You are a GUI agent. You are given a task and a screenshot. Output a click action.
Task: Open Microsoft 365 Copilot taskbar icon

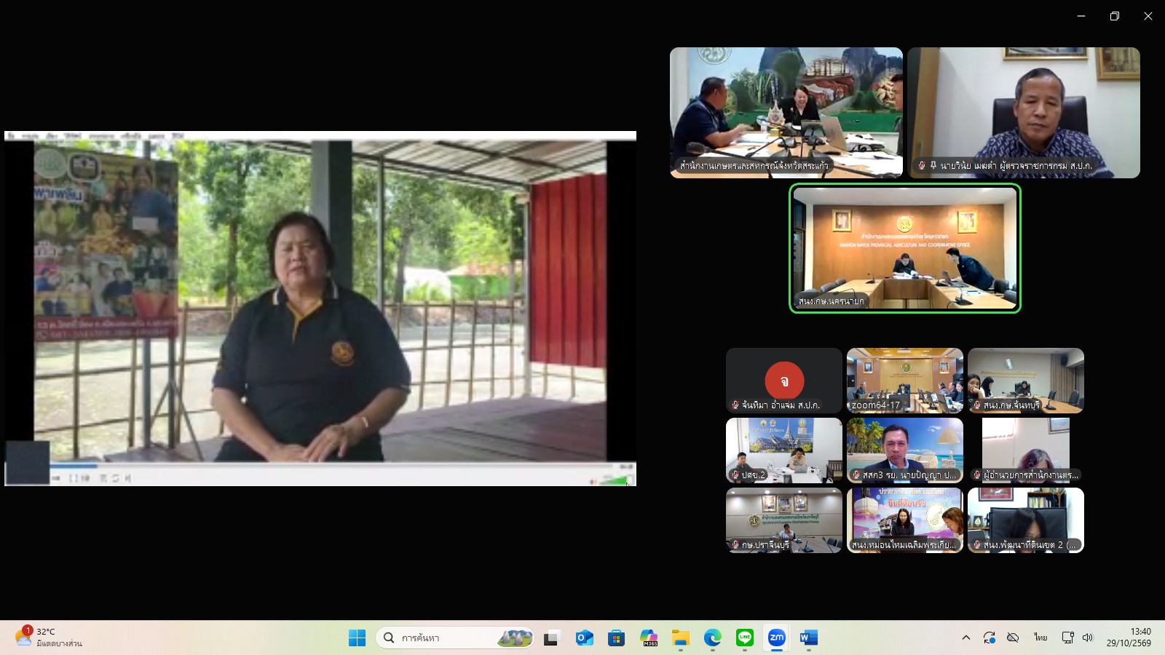(x=648, y=638)
